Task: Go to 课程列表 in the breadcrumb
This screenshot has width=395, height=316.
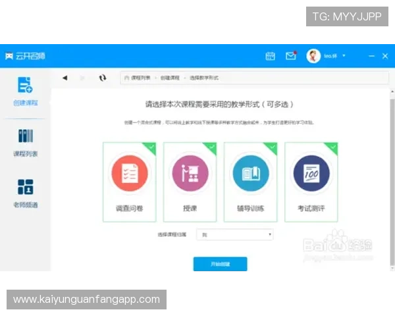Action: [141, 78]
